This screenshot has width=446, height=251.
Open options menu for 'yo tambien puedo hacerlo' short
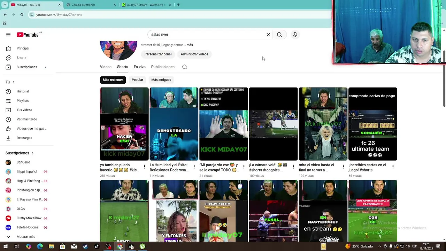[x=144, y=167]
